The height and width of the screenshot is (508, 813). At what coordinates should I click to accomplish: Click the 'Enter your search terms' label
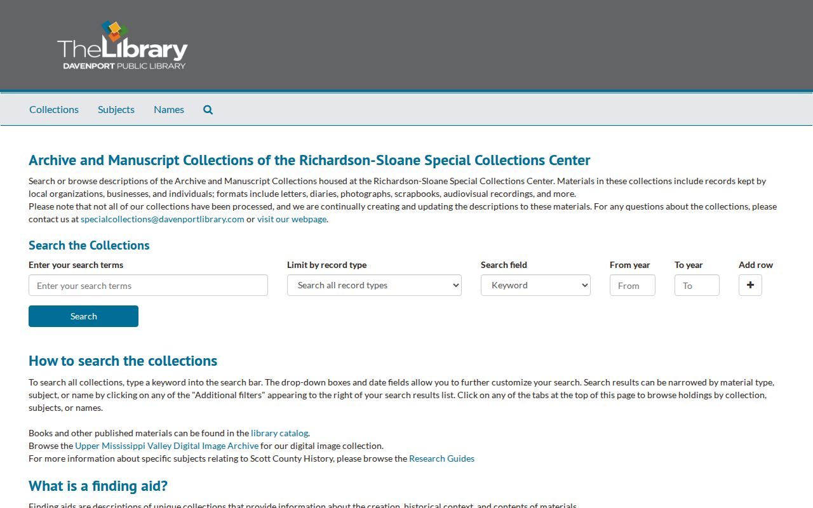click(x=76, y=265)
